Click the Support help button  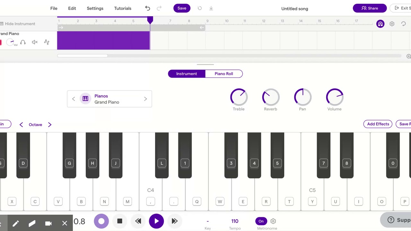[x=396, y=220]
